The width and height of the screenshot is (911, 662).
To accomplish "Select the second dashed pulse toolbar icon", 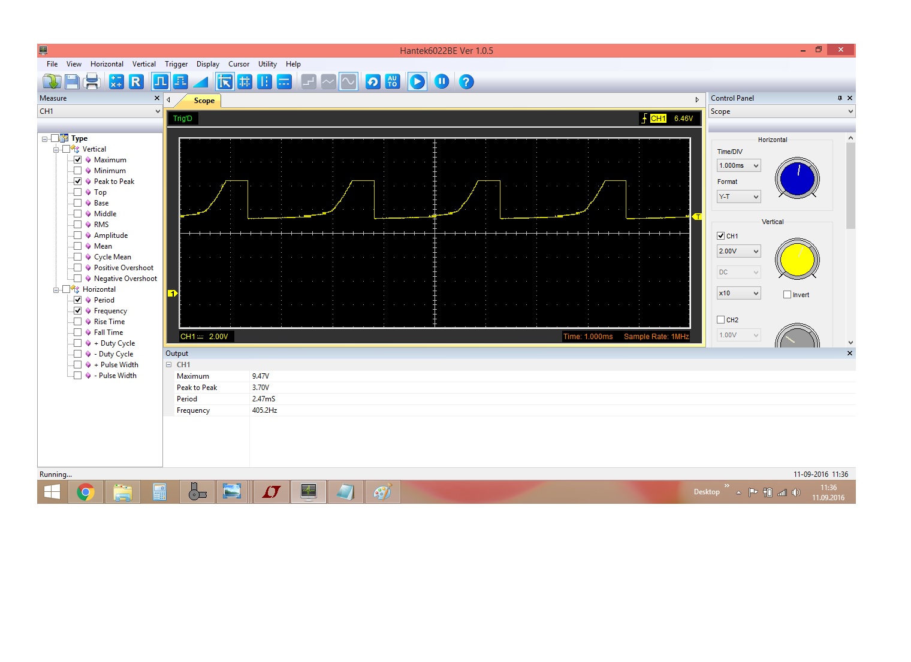I will click(180, 81).
